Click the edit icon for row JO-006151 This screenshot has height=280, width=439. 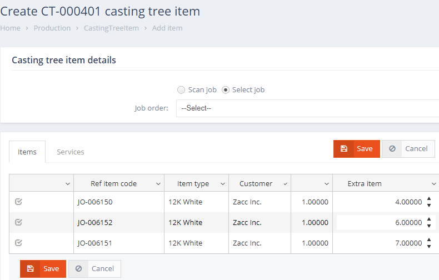coord(18,243)
